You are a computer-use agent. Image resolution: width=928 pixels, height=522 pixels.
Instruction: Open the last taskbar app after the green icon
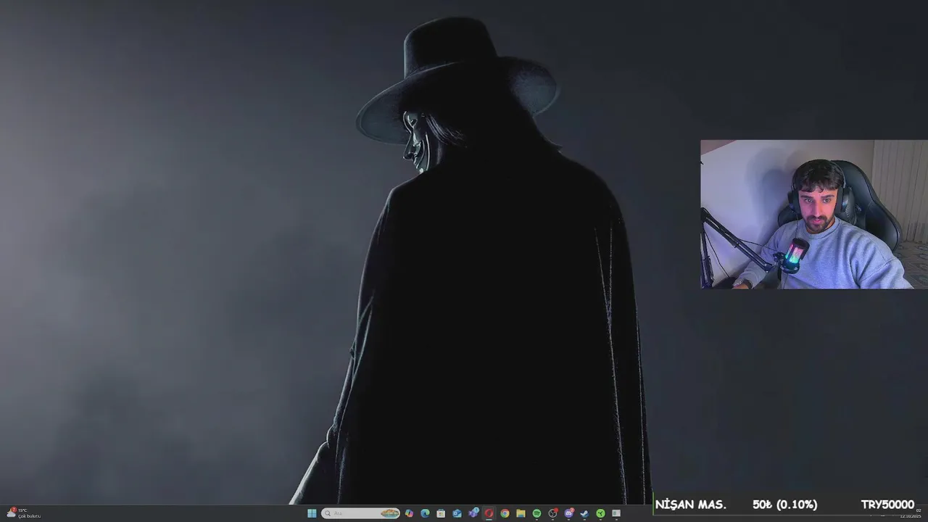click(616, 513)
